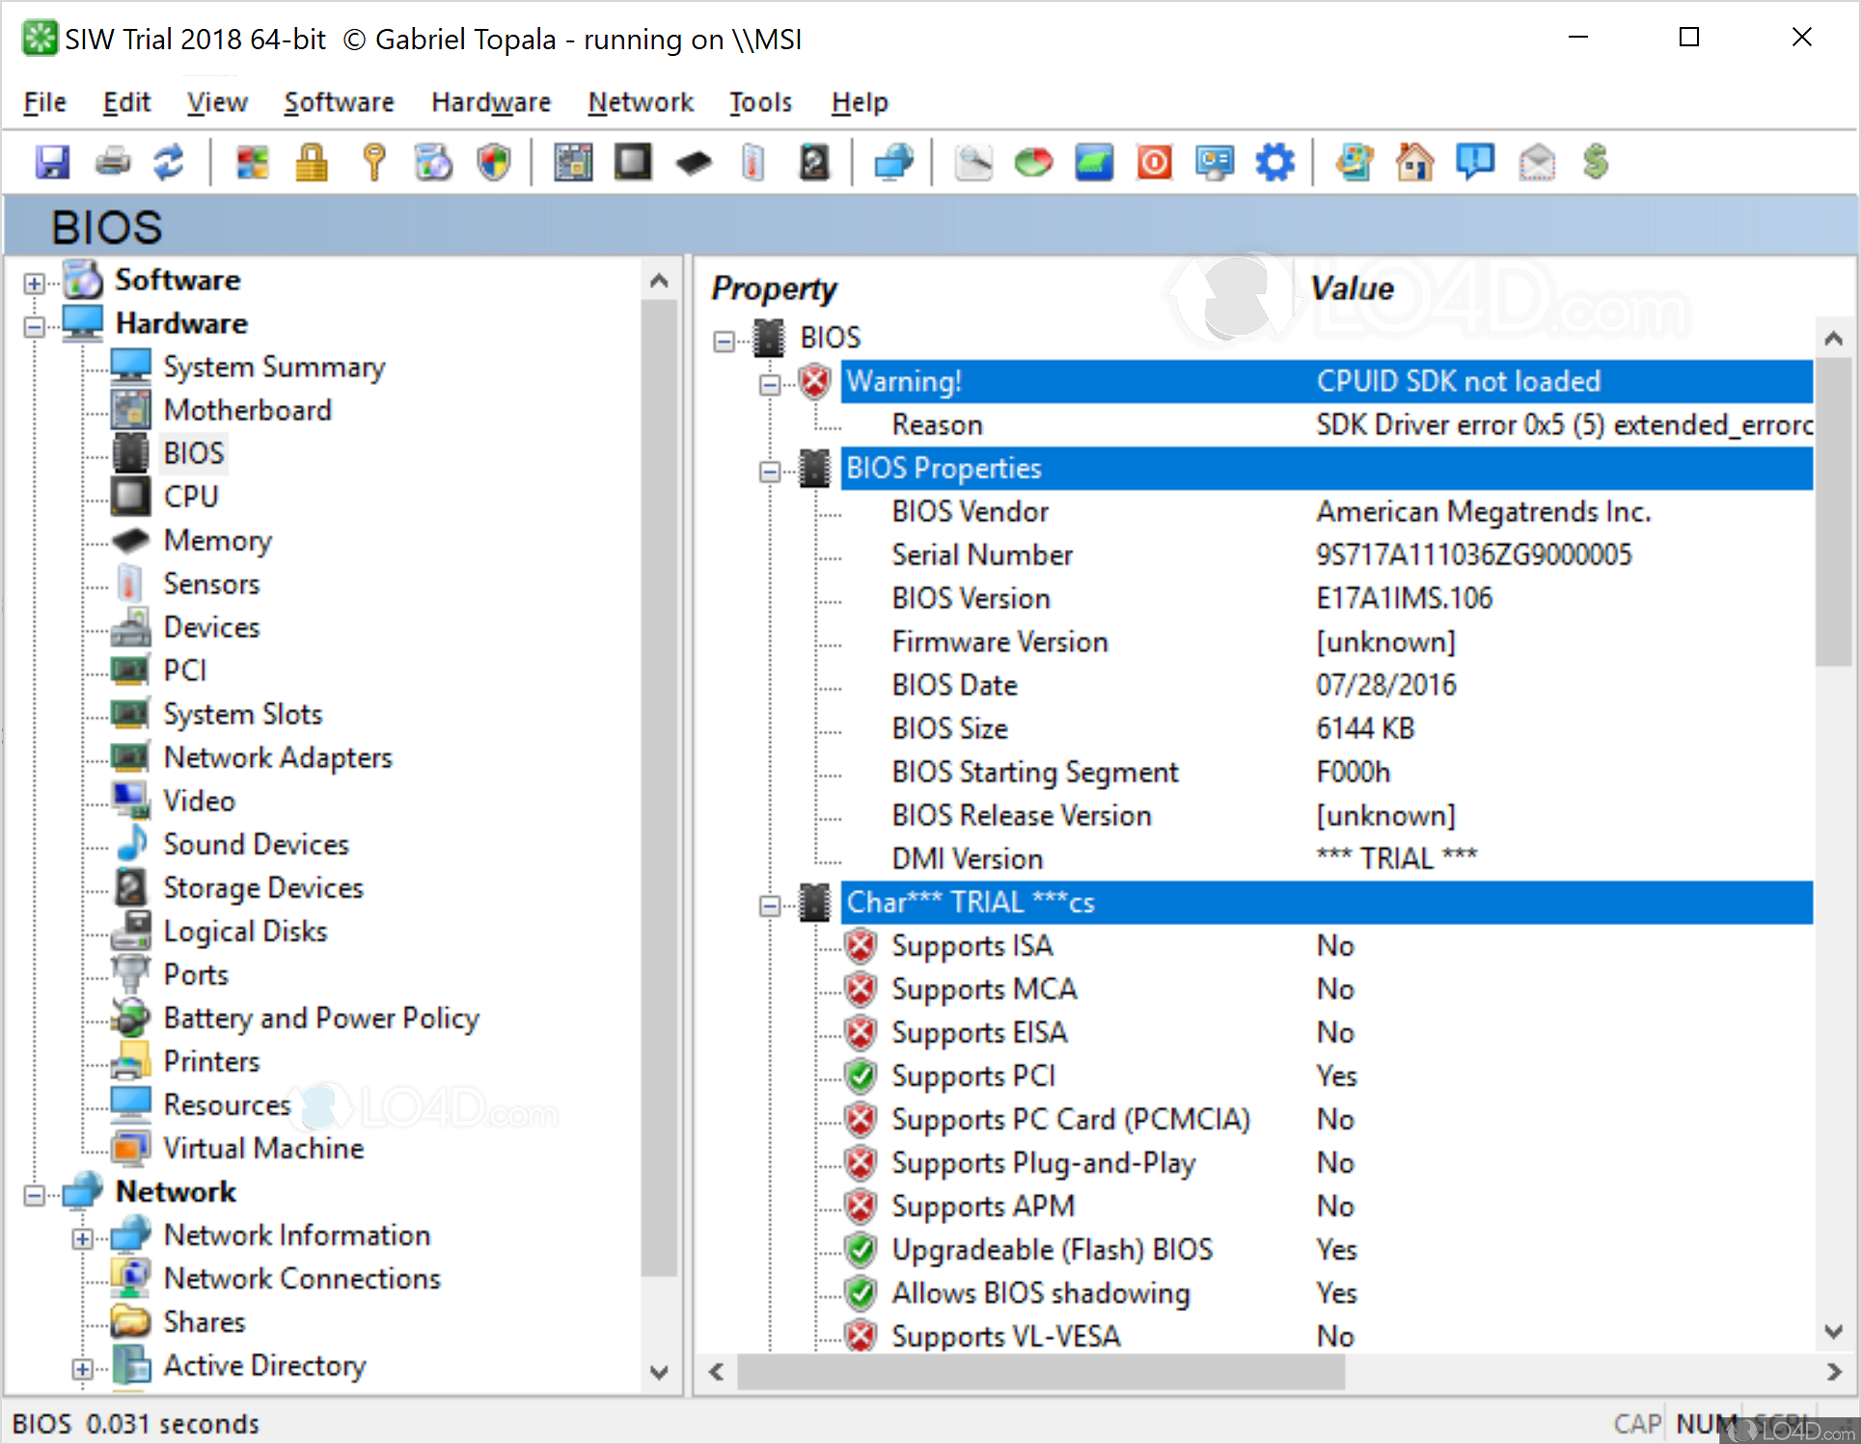
Task: Open the Product Keys tool
Action: pos(373,162)
